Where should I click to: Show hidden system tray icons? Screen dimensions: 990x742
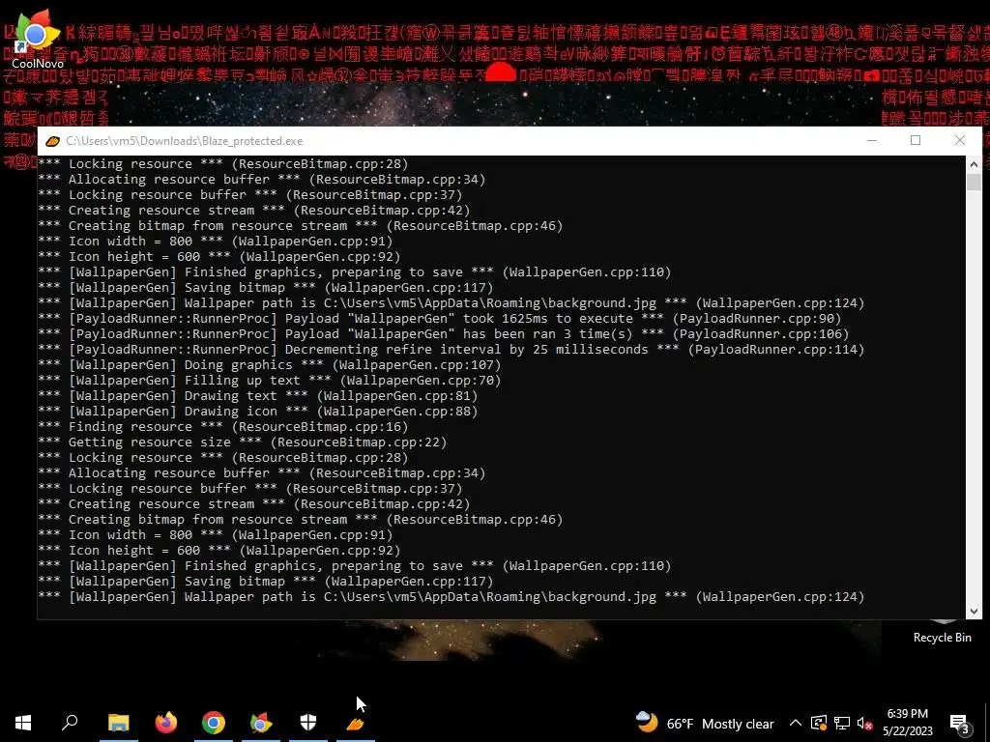point(796,723)
